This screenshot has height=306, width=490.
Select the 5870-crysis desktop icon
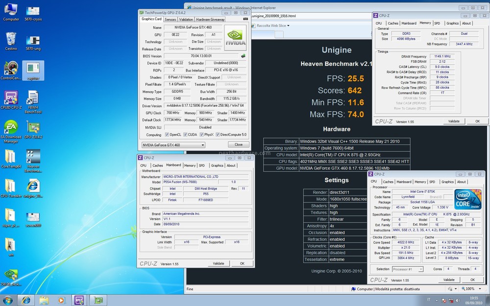(33, 13)
